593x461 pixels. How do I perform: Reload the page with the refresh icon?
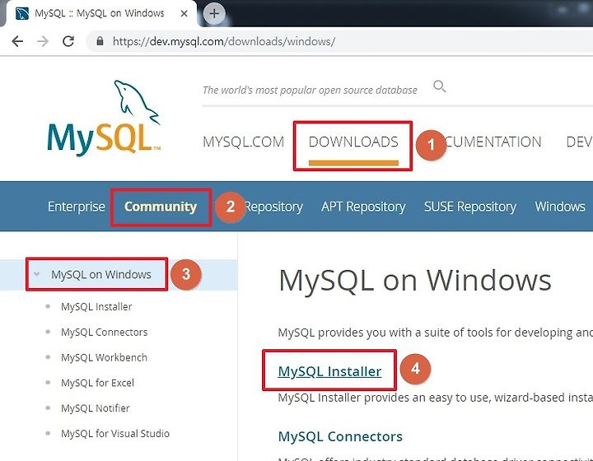click(68, 41)
